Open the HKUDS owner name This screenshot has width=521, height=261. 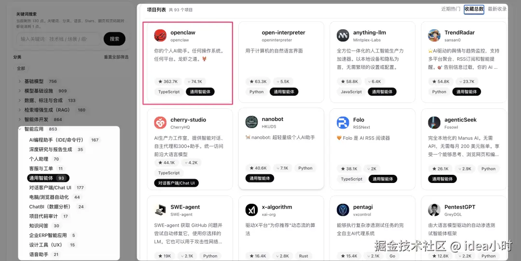pos(269,127)
